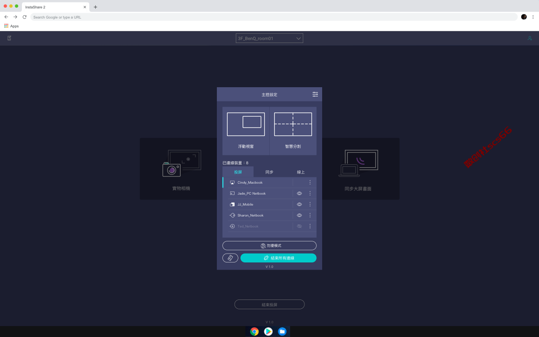Toggle visibility eye for JJ_Mobile
The width and height of the screenshot is (539, 337).
(x=299, y=204)
